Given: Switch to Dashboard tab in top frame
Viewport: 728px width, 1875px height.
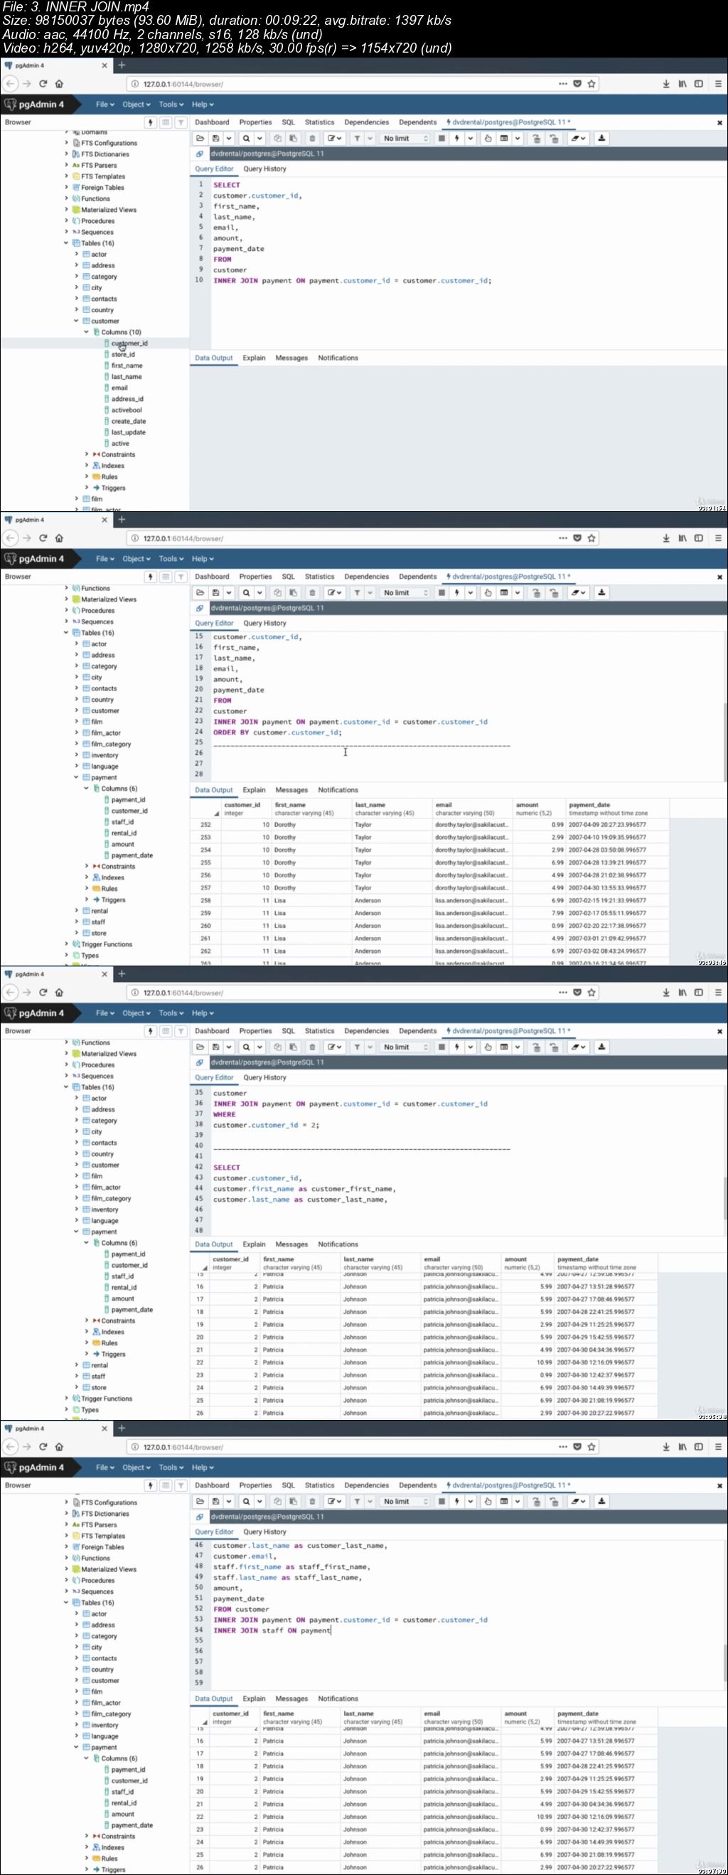Looking at the screenshot, I should pos(212,122).
